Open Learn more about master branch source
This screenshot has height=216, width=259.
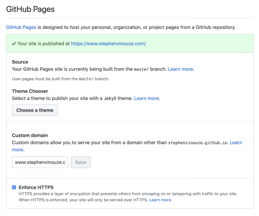click(x=180, y=69)
